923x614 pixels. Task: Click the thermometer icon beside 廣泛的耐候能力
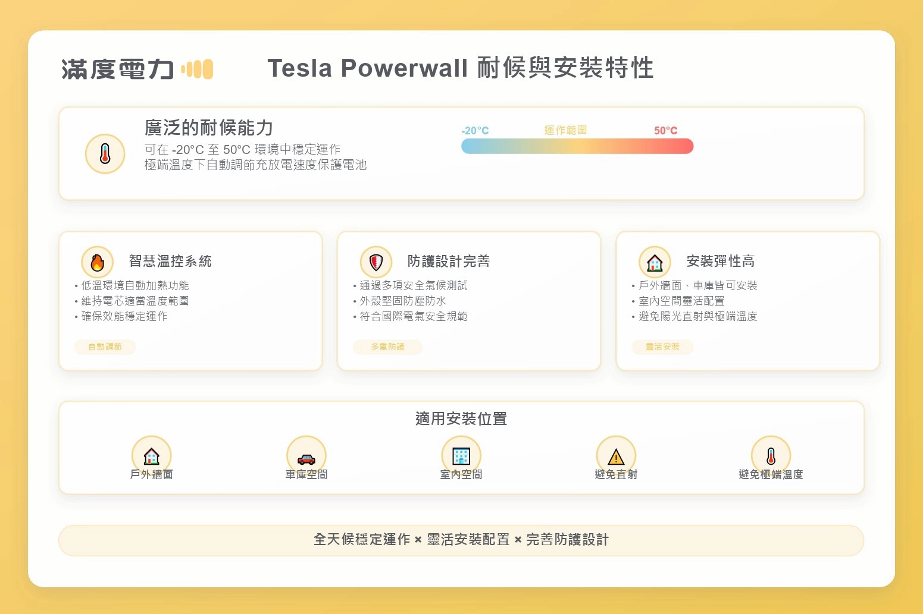[x=105, y=154]
